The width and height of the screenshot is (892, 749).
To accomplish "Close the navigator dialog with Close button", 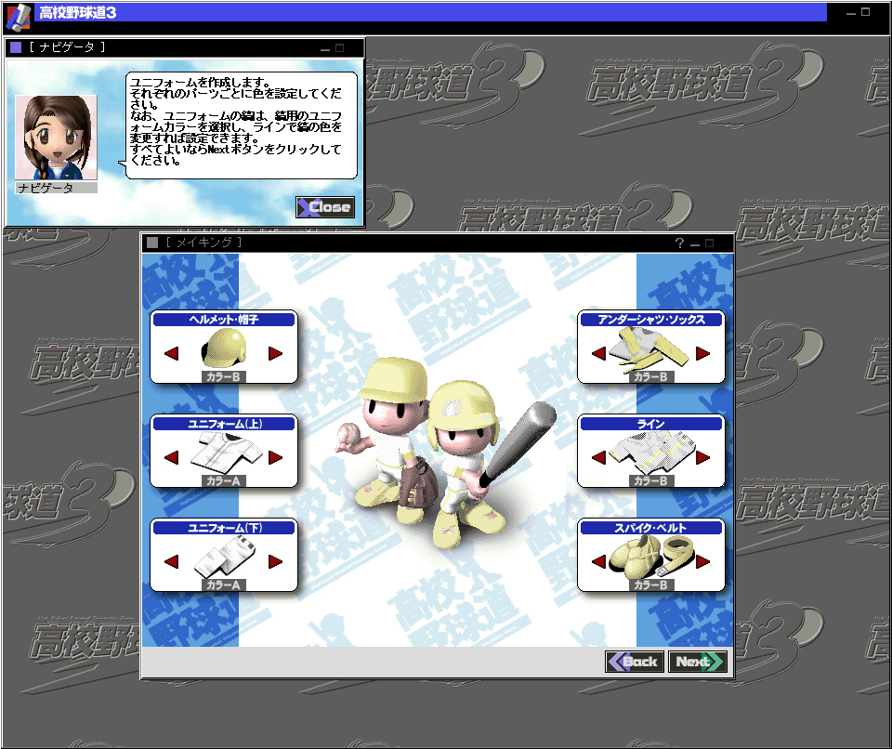I will tap(325, 207).
